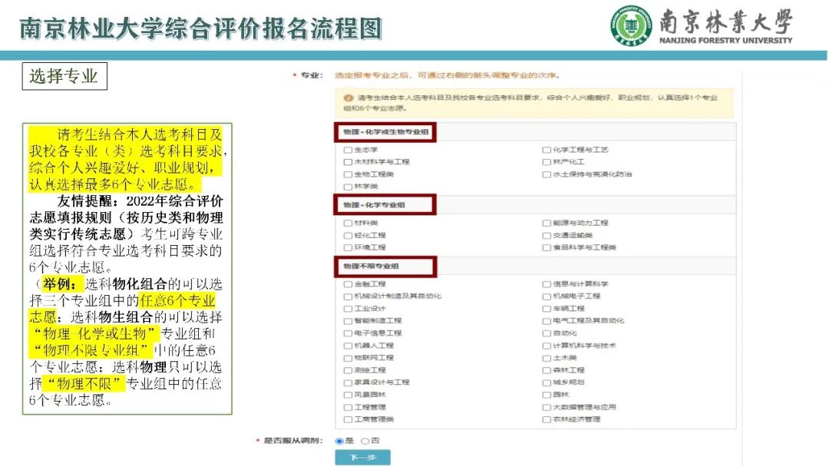Select the 木材科学与工程 checkbox
The height and width of the screenshot is (467, 829).
(x=348, y=162)
